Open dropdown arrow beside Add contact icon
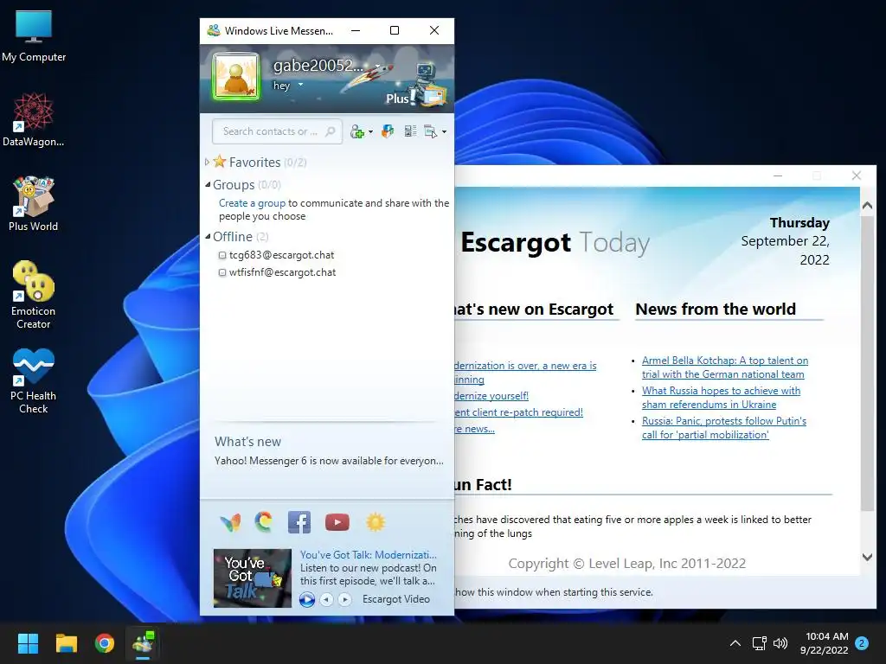The image size is (886, 664). (370, 132)
